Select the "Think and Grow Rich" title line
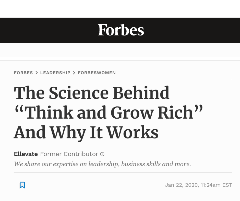The image size is (240, 201). pyautogui.click(x=108, y=112)
